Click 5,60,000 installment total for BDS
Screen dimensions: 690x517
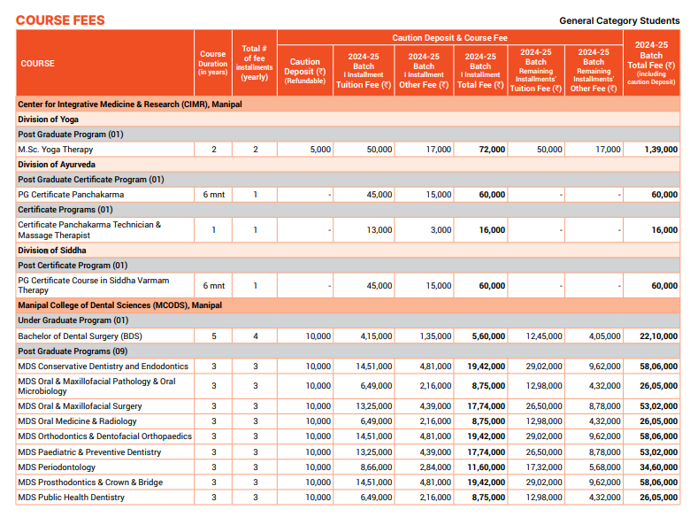488,336
